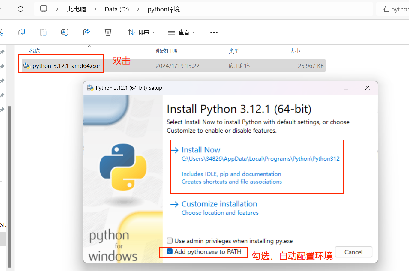Click the 应用程序 type cell
Viewport: 409px width, 271px height.
(x=239, y=66)
